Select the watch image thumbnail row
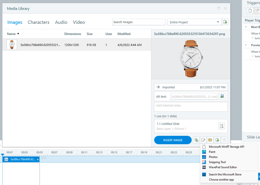260x185 pixels. coord(77,45)
